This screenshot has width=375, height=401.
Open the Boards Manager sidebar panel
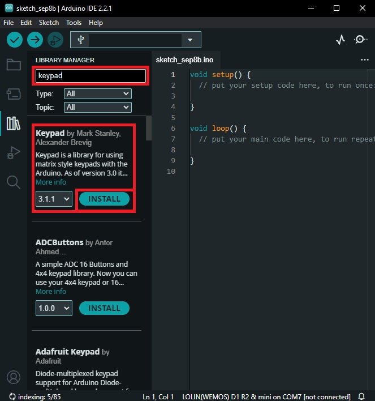[x=14, y=93]
